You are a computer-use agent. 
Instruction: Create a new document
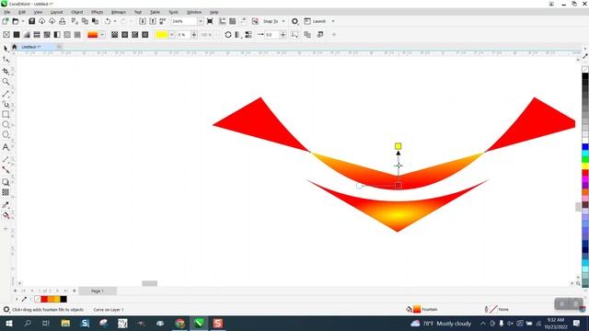tap(6, 21)
